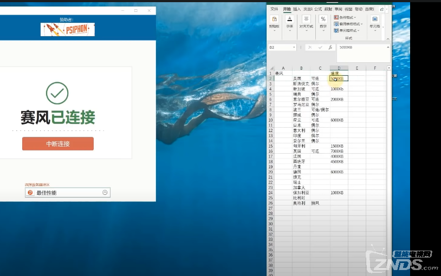The height and width of the screenshot is (276, 441).
Task: Click cell D24 with 1000KB
Action: pos(339,193)
